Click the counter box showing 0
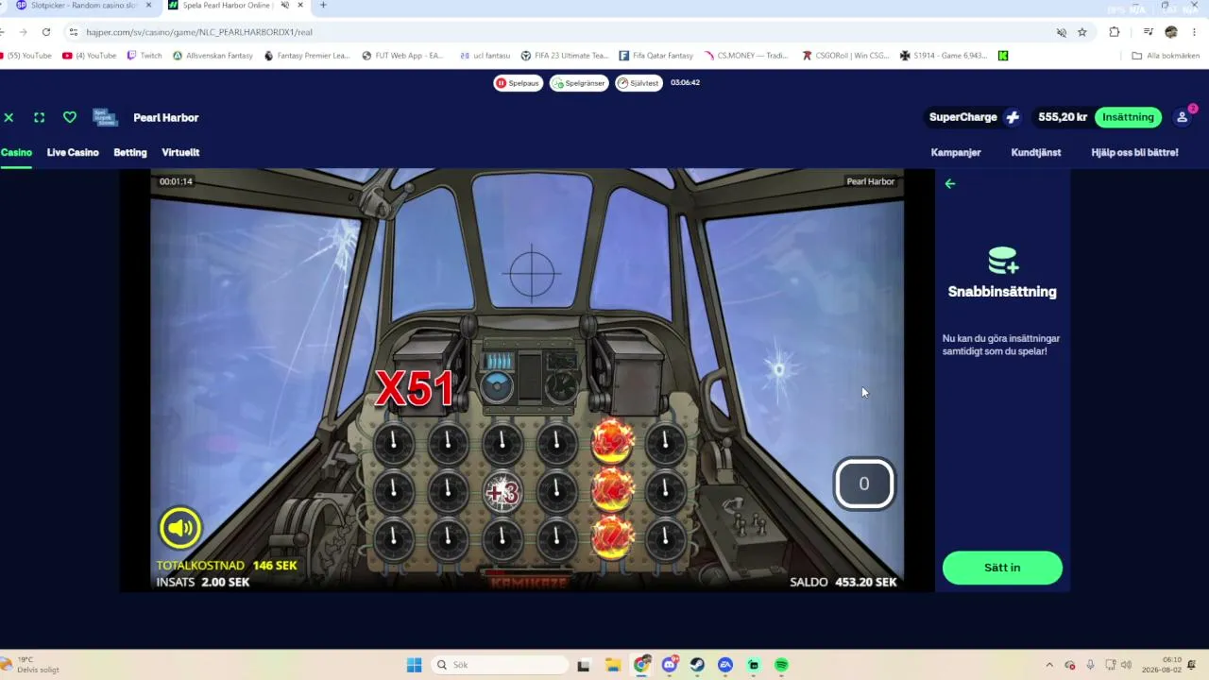This screenshot has height=680, width=1209. [863, 484]
